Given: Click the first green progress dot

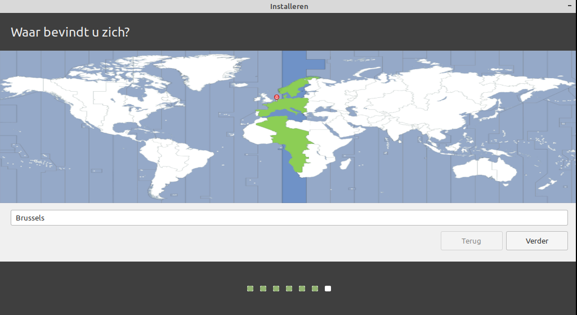Looking at the screenshot, I should point(250,289).
